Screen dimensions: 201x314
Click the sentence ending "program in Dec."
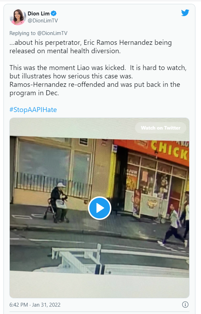coord(95,89)
